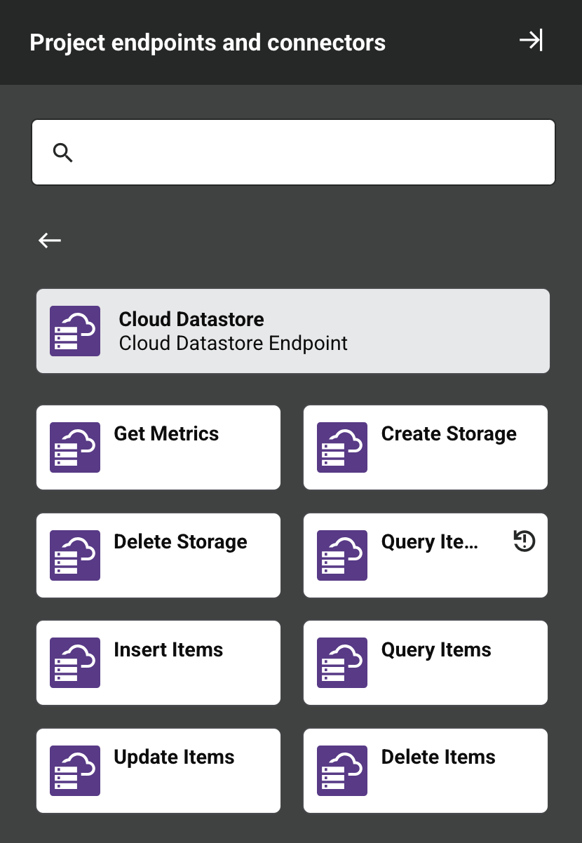Screen dimensions: 582x843
Task: Select the Delete Items connector icon
Action: [342, 770]
